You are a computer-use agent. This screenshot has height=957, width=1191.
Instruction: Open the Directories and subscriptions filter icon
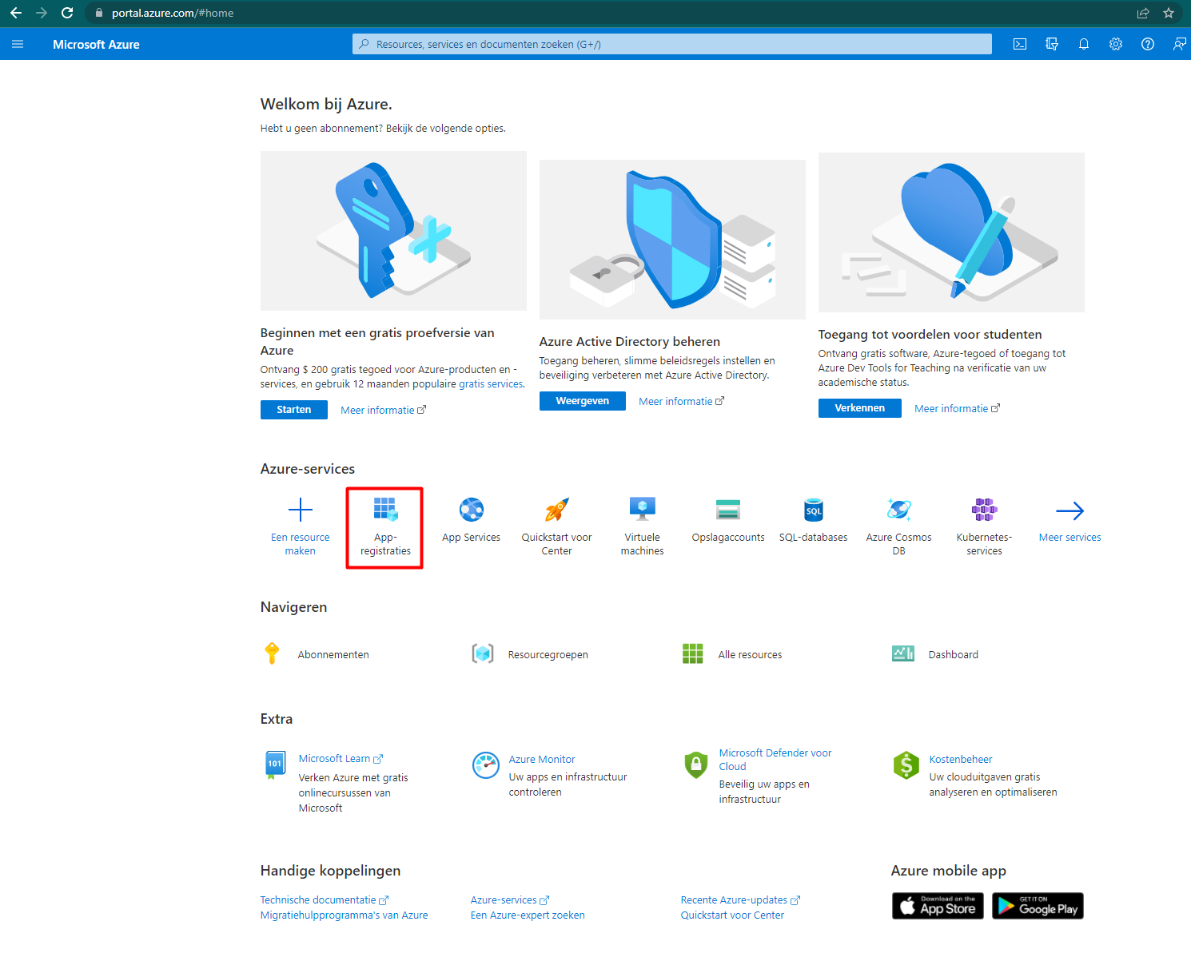(1052, 45)
